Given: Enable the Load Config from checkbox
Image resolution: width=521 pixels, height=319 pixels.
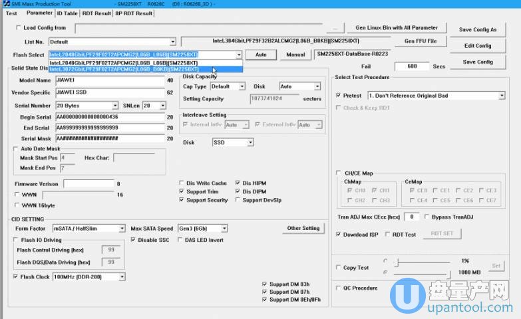Looking at the screenshot, I should pos(18,28).
